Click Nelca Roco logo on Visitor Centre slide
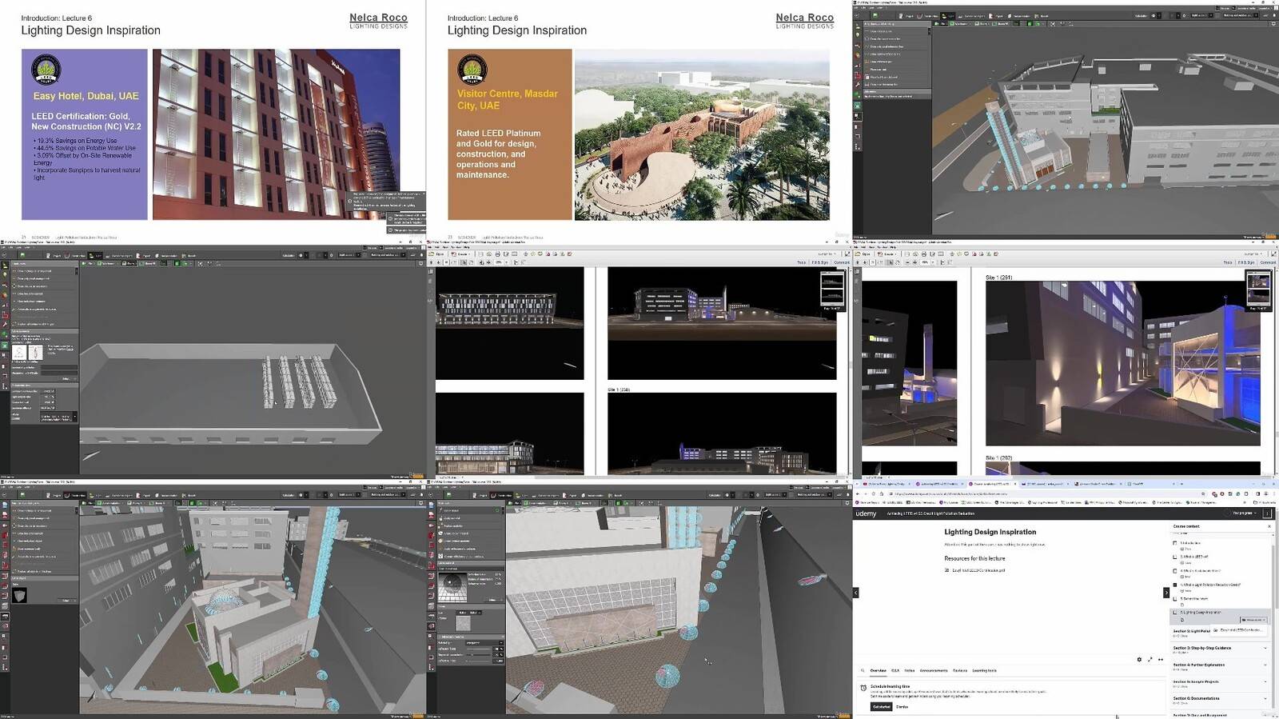Screen dimensions: 1279x719 click(x=804, y=21)
